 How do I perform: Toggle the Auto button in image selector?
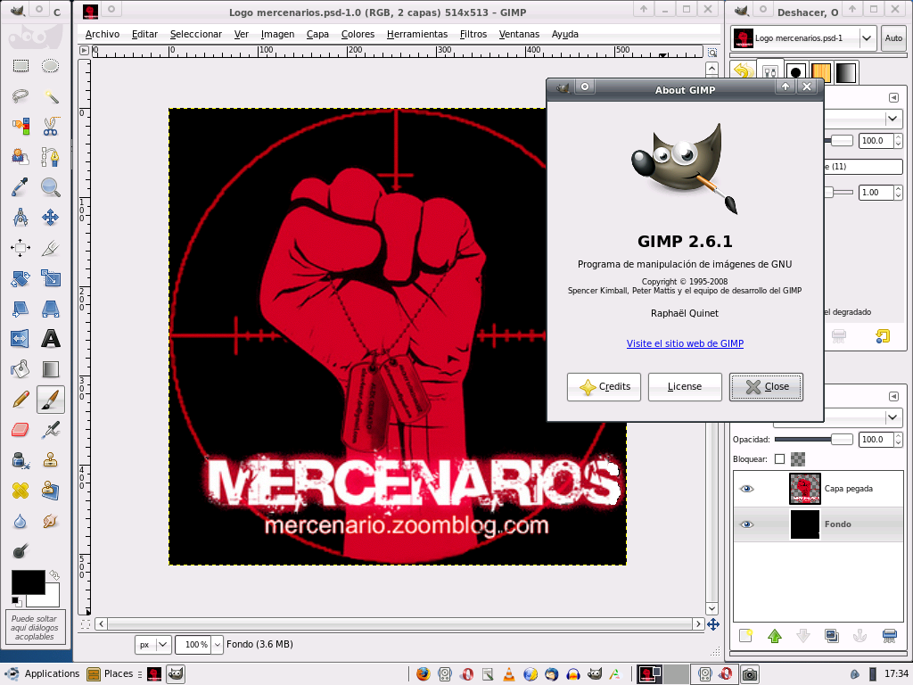[x=893, y=38]
